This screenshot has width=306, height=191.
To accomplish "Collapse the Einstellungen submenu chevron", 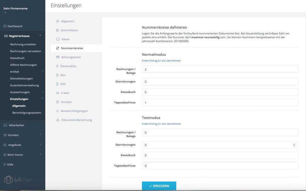I will [x=42, y=98].
